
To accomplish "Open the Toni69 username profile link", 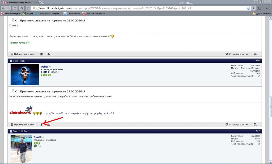I will 37,137.
